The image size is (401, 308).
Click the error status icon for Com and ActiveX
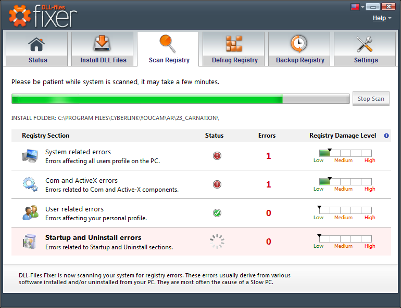click(x=217, y=184)
